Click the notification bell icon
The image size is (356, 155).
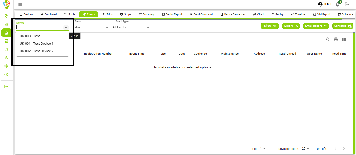click(338, 4)
